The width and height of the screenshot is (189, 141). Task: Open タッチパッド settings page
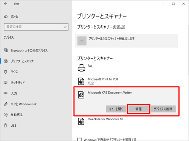coord(18,82)
